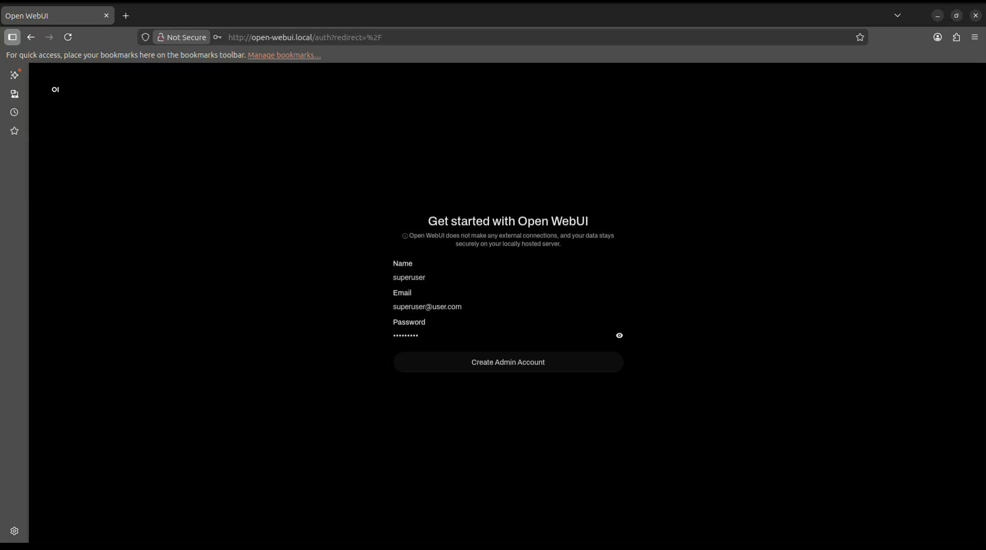The image size is (986, 550).
Task: Open the AI chatbot sidebar sparkle icon
Action: [14, 75]
